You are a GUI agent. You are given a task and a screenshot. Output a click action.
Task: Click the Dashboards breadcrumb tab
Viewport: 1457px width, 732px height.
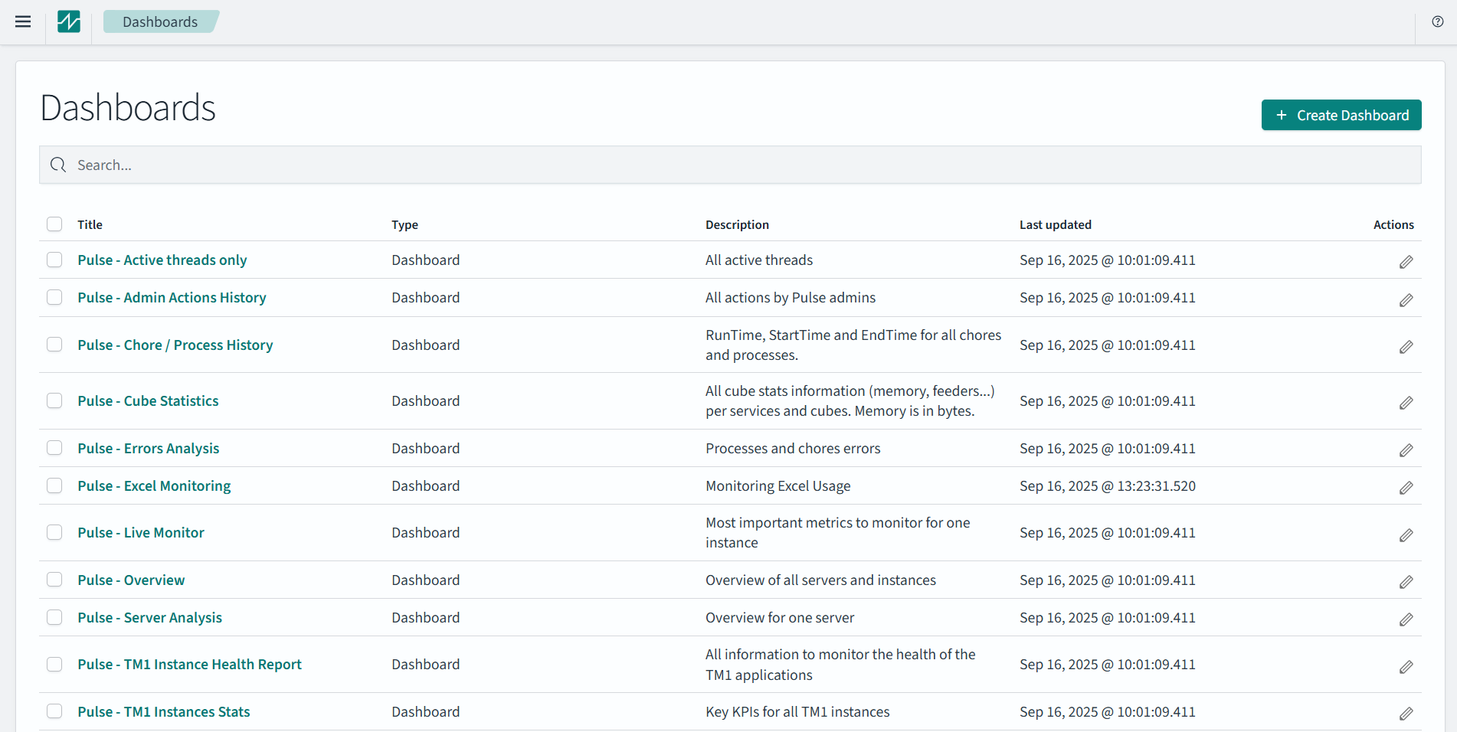pos(160,21)
